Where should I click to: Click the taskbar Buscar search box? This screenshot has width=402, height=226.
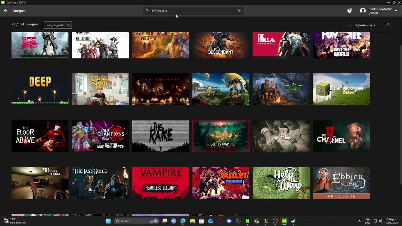[x=136, y=221]
